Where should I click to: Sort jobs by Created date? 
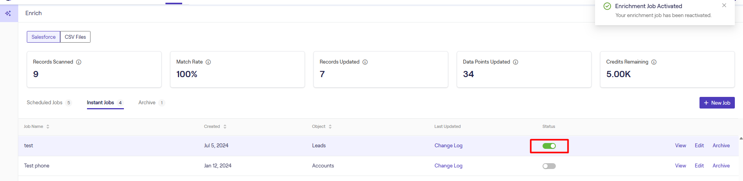(x=225, y=127)
